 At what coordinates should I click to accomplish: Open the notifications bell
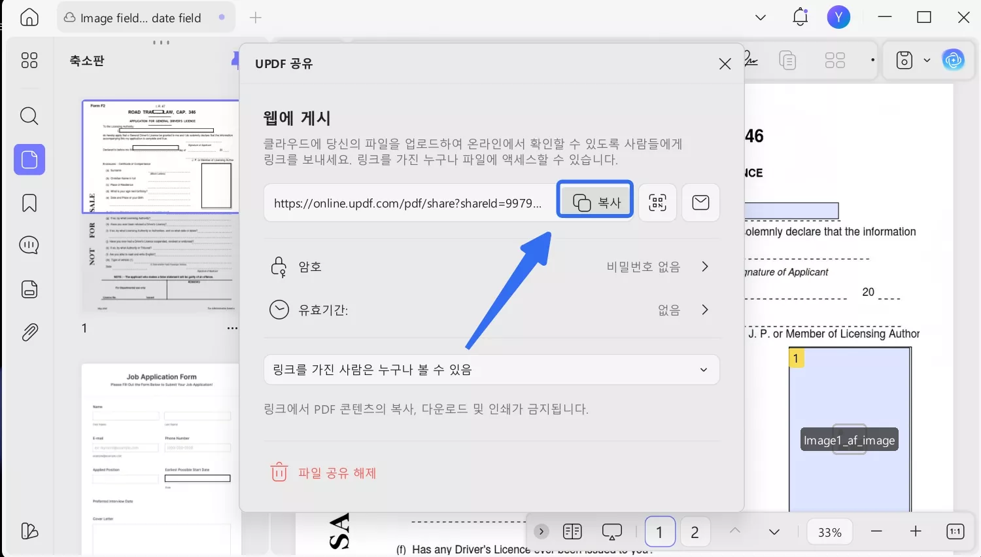799,17
